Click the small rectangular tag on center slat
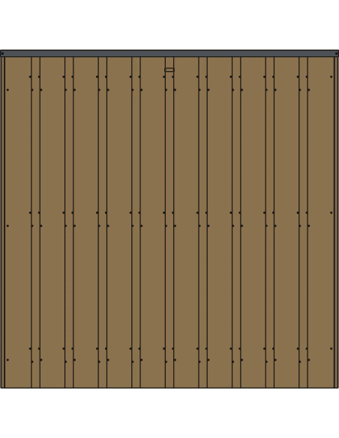The height and width of the screenshot is (438, 339). point(169,70)
